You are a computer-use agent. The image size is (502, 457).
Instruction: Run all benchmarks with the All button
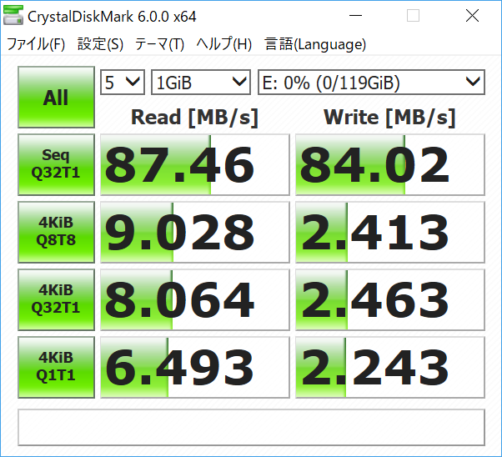(56, 98)
